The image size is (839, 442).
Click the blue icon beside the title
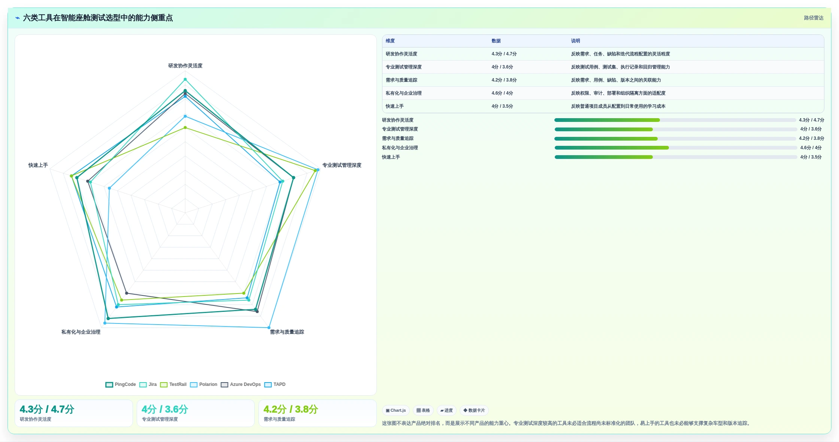pyautogui.click(x=17, y=18)
